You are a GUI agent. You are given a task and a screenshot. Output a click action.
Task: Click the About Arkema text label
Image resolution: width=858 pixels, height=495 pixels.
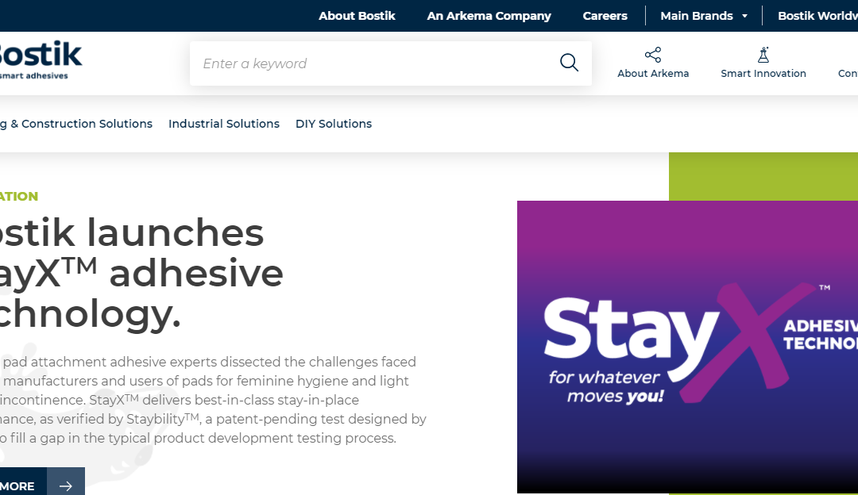pyautogui.click(x=653, y=74)
